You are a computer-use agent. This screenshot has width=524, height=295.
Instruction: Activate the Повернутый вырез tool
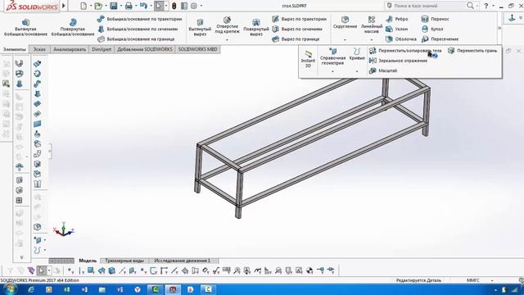(256, 27)
